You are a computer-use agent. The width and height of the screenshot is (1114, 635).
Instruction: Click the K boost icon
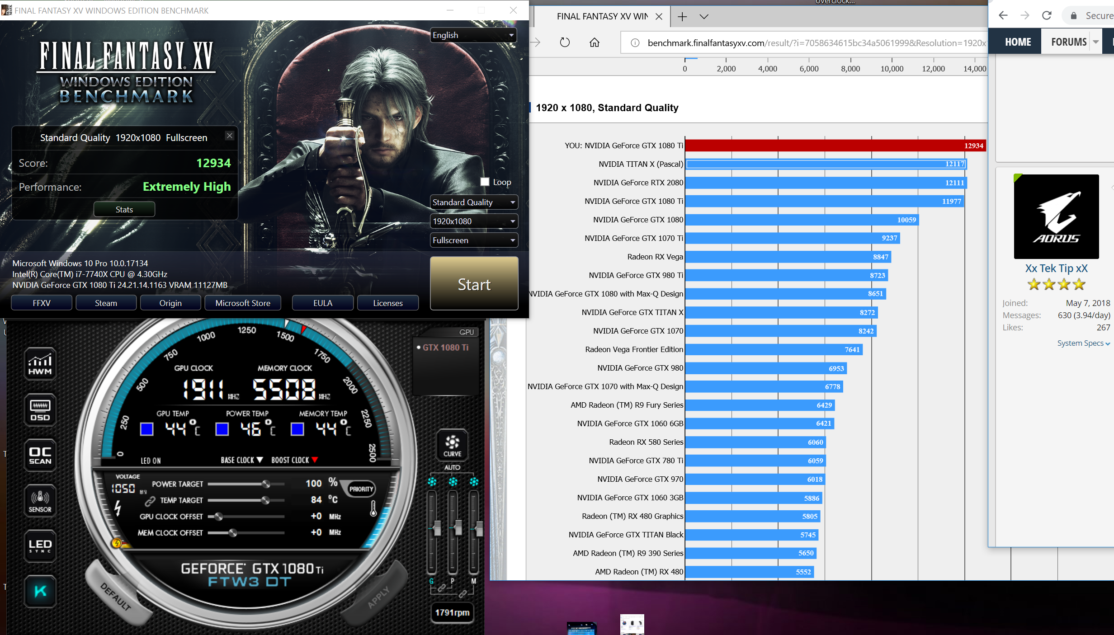(x=40, y=591)
